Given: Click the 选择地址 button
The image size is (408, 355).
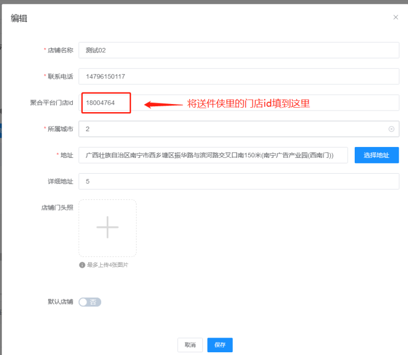Looking at the screenshot, I should (x=376, y=155).
